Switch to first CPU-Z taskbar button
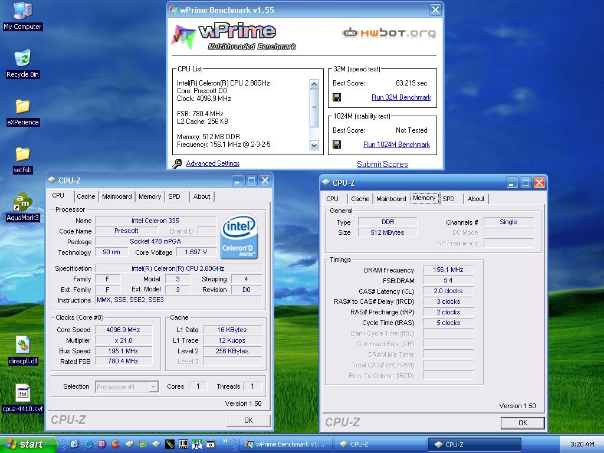 pyautogui.click(x=380, y=444)
